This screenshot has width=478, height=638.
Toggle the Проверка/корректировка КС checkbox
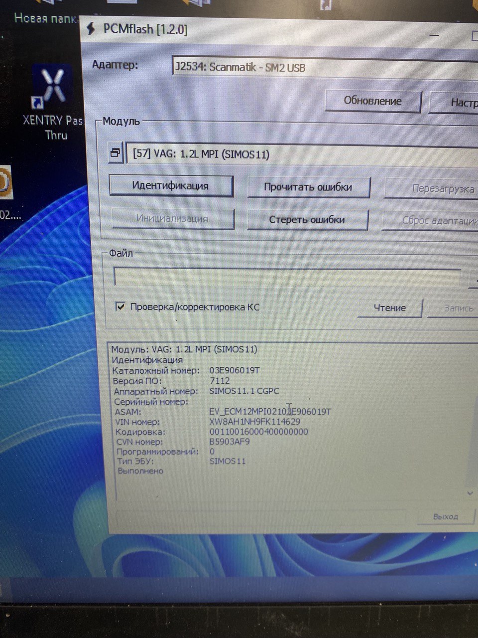(120, 307)
